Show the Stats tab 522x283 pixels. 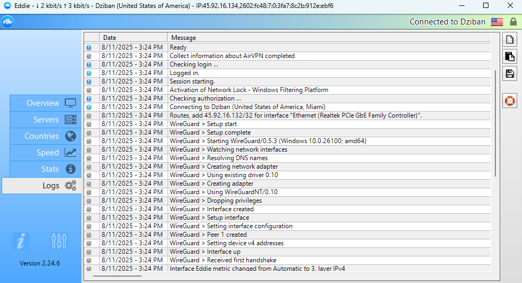tap(46, 169)
